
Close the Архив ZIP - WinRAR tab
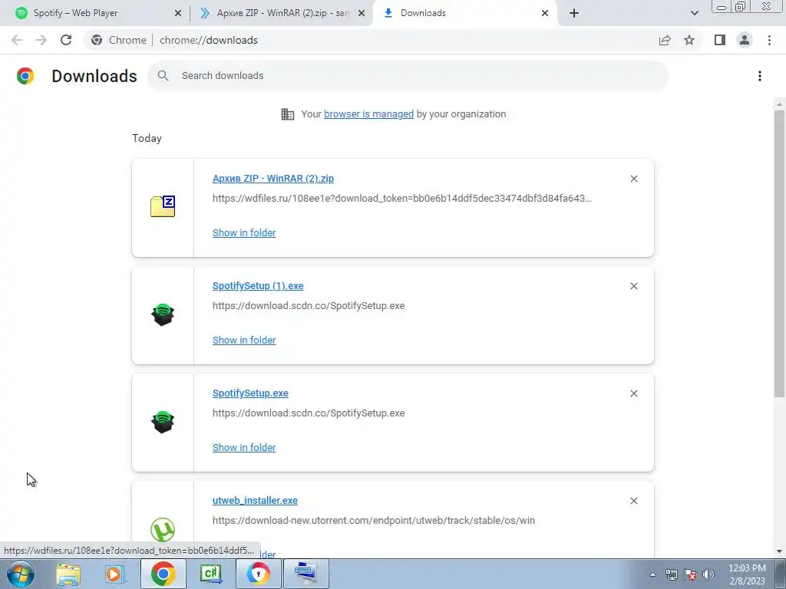click(362, 13)
